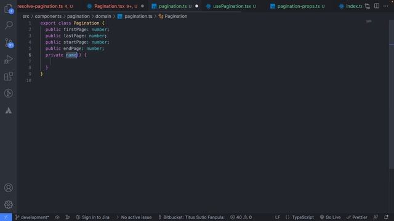Click the Pagination class name in code
Screen dimensions: 394x221
(x=86, y=23)
